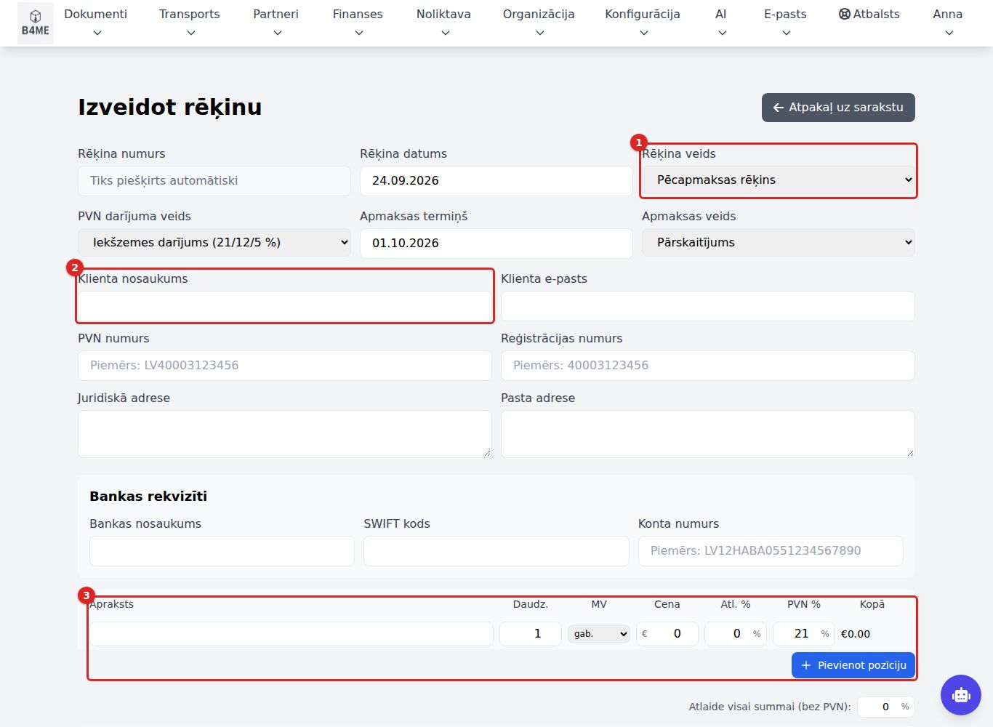Open the PVN darījuma veids dropdown
The image size is (993, 727).
point(214,242)
